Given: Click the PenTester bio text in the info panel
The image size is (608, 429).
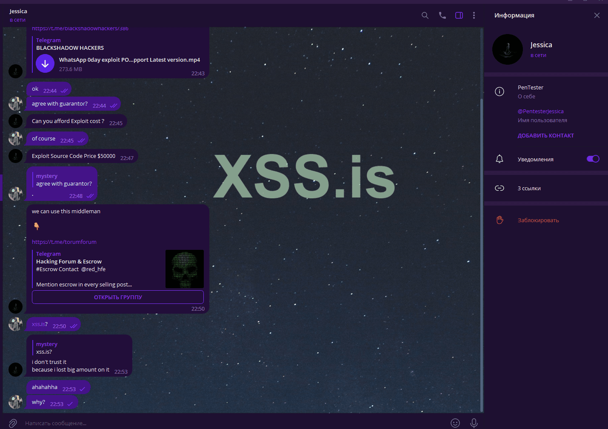Looking at the screenshot, I should click(x=531, y=88).
